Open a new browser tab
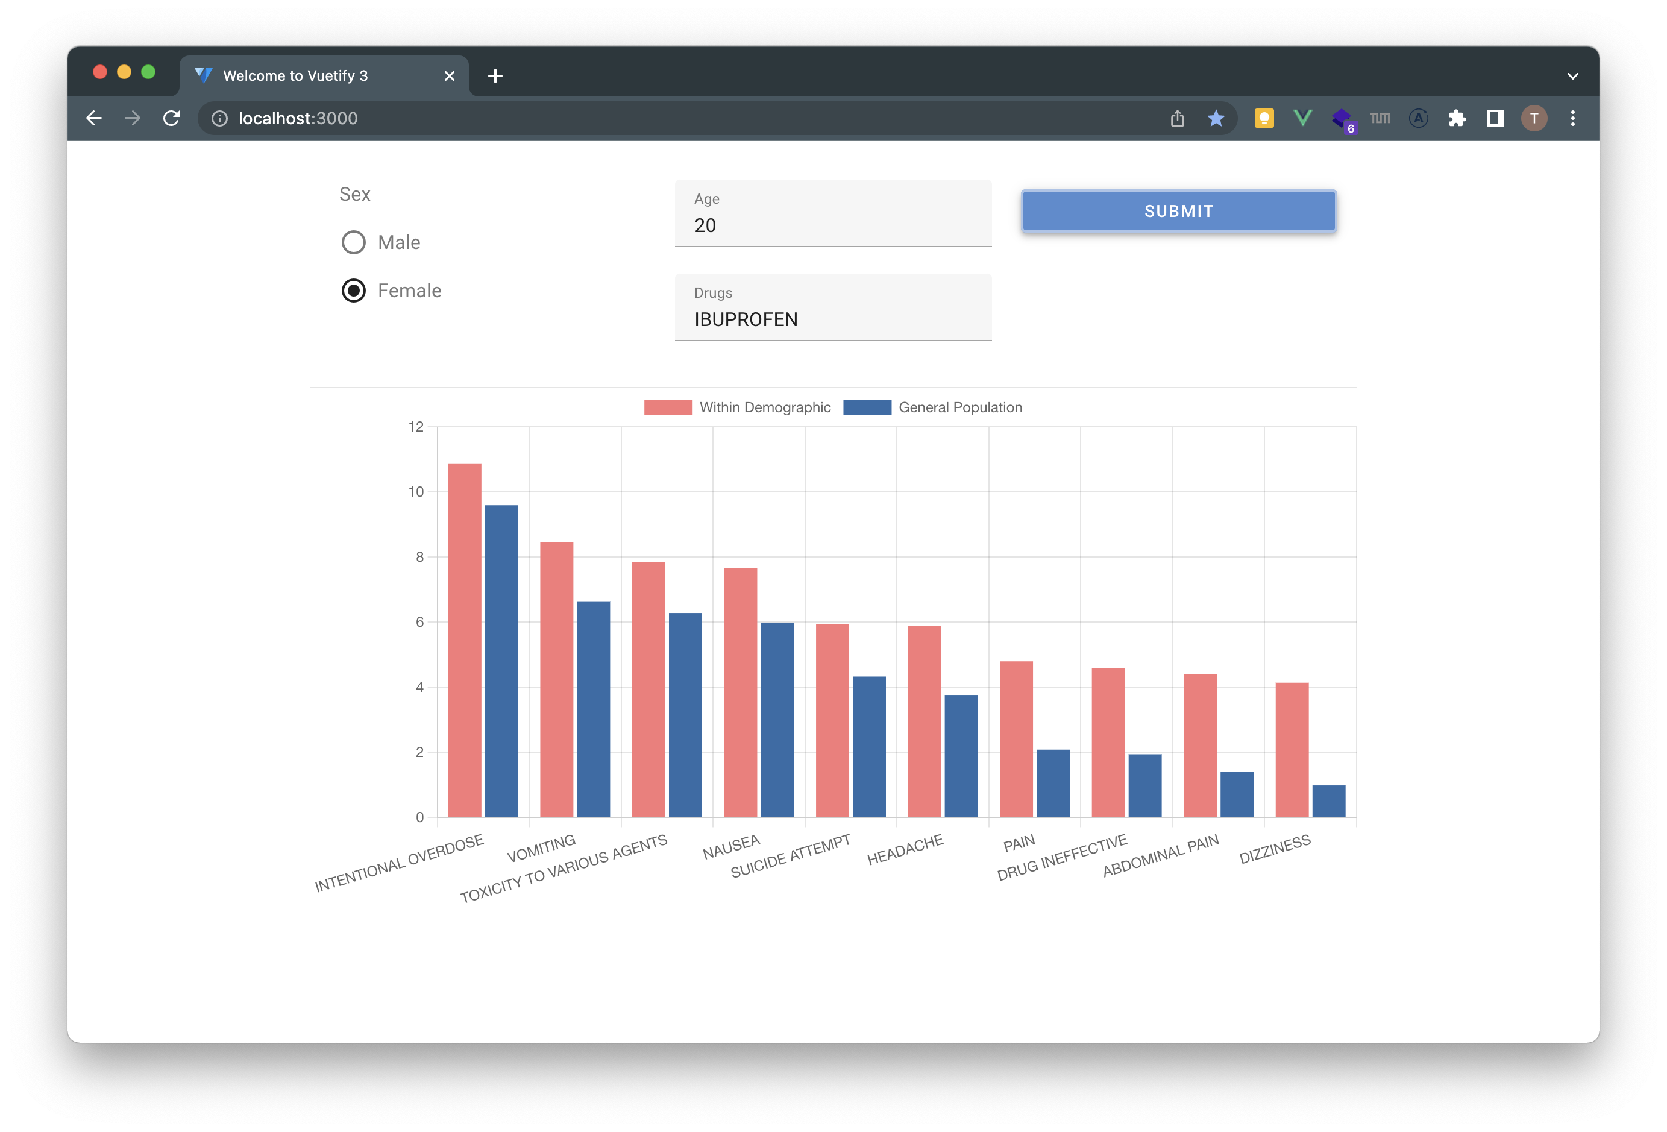Viewport: 1667px width, 1132px height. pos(495,76)
